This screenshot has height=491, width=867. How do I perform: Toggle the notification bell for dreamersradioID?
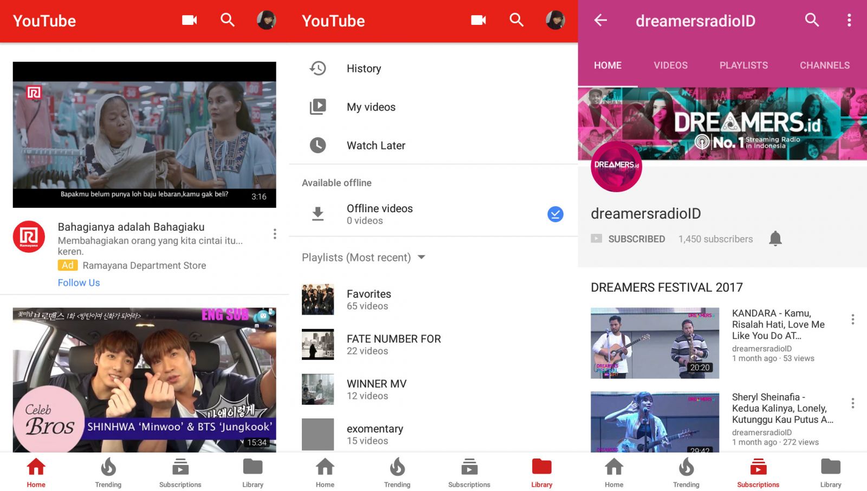coord(775,239)
